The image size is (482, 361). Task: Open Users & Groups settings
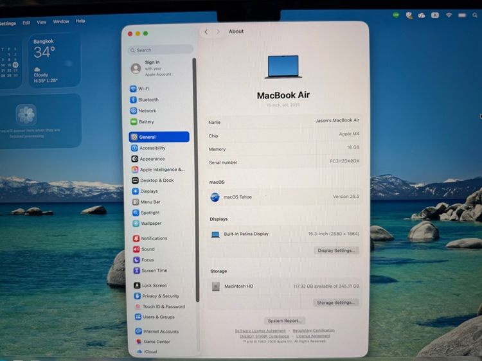coord(155,317)
